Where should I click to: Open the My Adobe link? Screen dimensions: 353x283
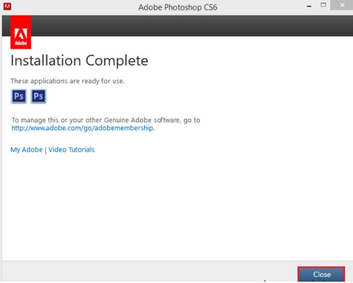pos(27,150)
